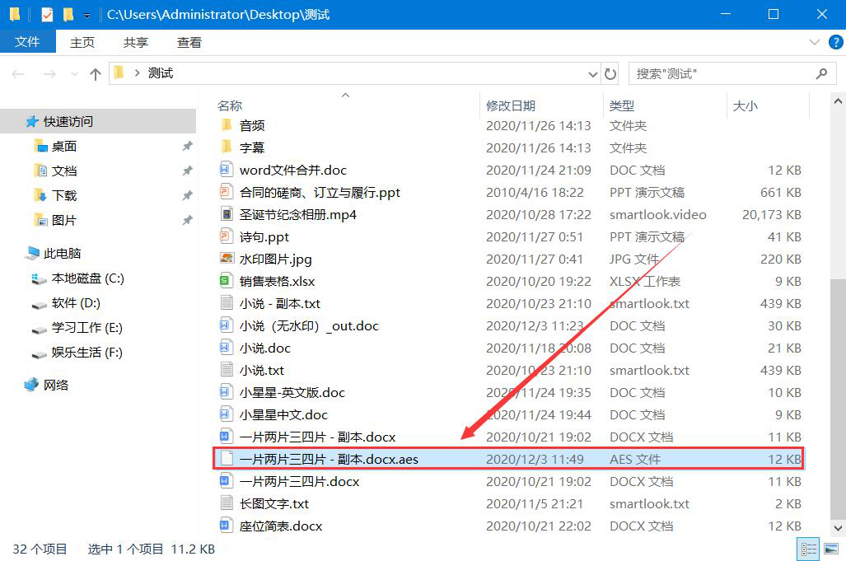Click the scrollbar up arrow
The width and height of the screenshot is (846, 561).
pos(838,101)
